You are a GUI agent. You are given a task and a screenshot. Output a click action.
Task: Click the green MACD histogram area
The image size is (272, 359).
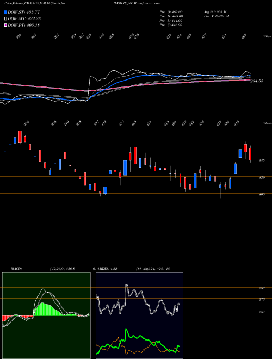point(46,310)
